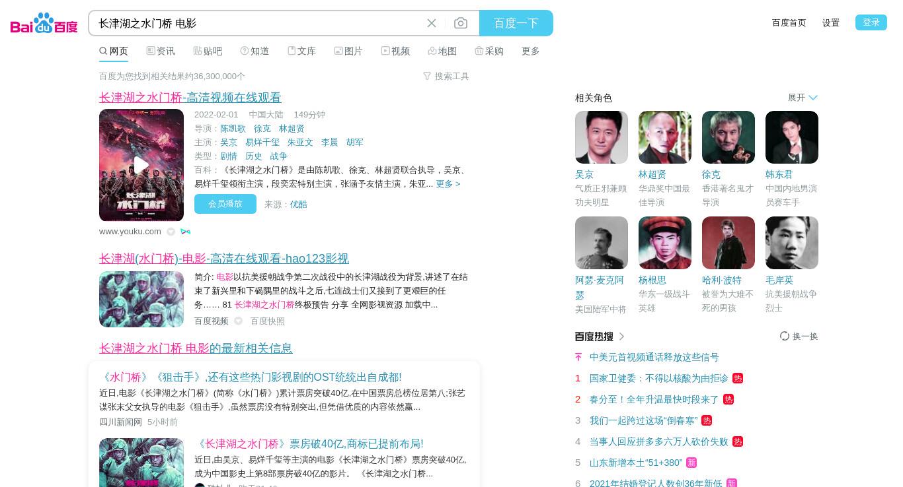
Task: Click actor 朱亚文 link
Action: (x=300, y=142)
